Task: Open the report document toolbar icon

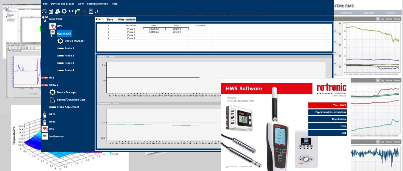Action: click(x=91, y=11)
